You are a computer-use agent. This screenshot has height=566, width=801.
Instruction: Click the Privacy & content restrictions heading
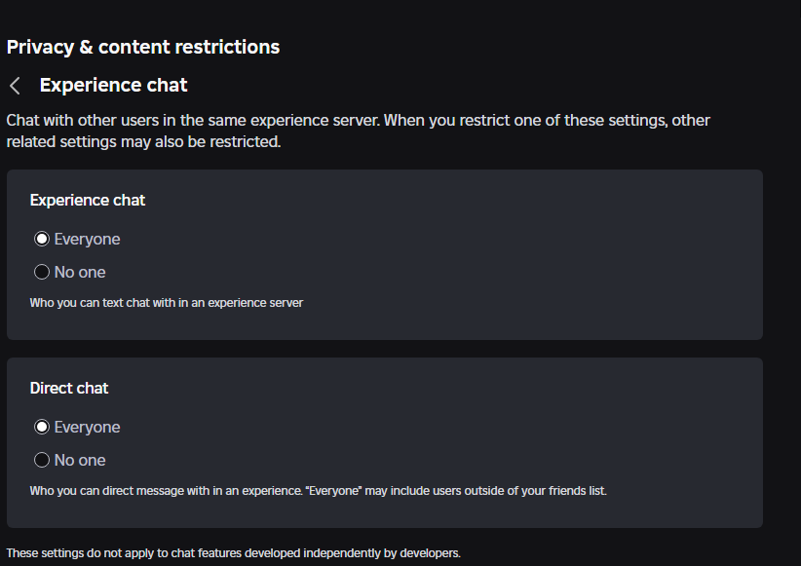[x=143, y=47]
